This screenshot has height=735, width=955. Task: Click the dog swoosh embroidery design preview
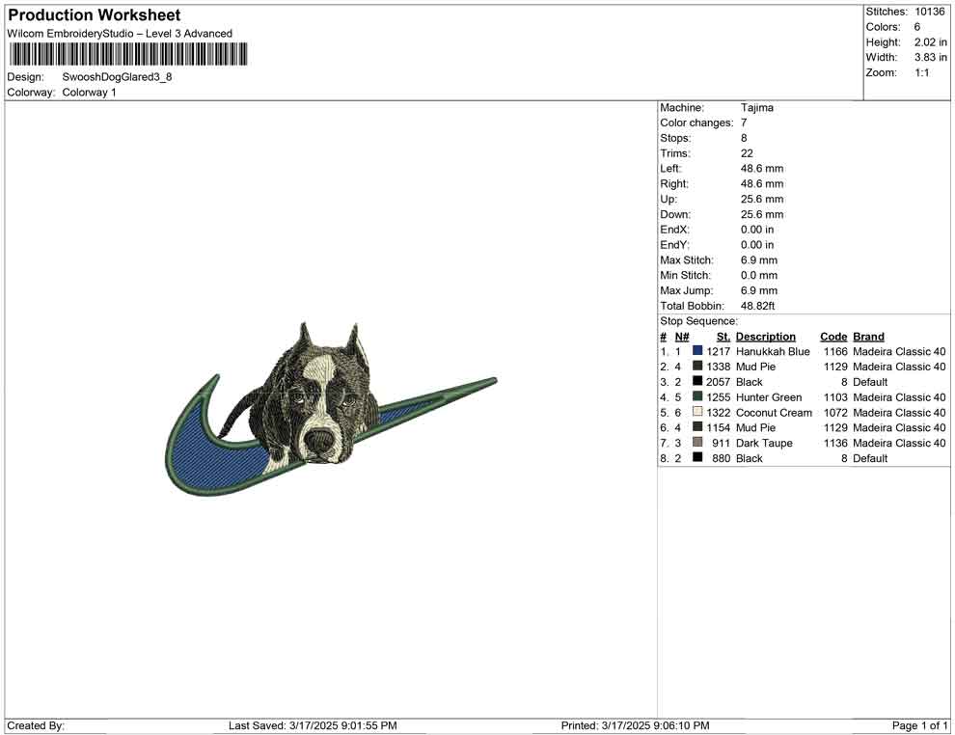click(x=331, y=409)
